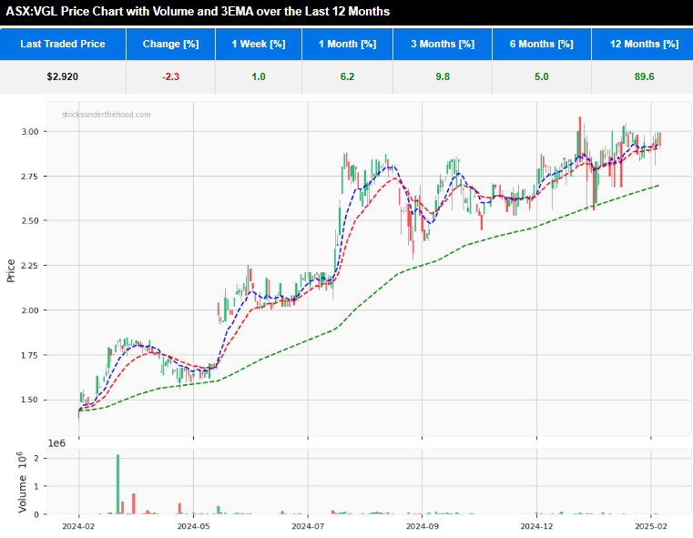Click the 2024-12 date axis label

[536, 526]
